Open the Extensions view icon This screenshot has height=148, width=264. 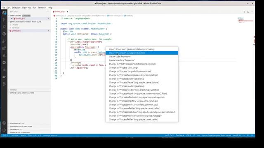pyautogui.click(x=4, y=49)
